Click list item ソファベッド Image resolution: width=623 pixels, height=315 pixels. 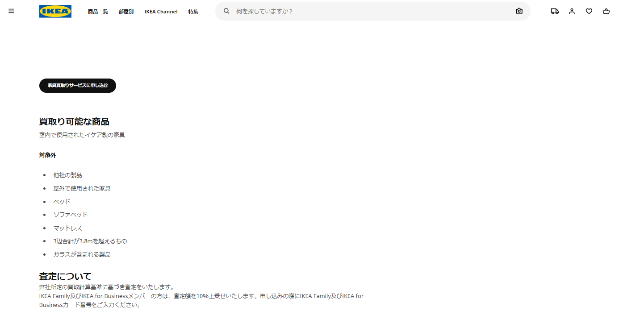tap(71, 215)
